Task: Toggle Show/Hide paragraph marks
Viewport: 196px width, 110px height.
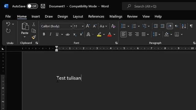Action: 191,26
